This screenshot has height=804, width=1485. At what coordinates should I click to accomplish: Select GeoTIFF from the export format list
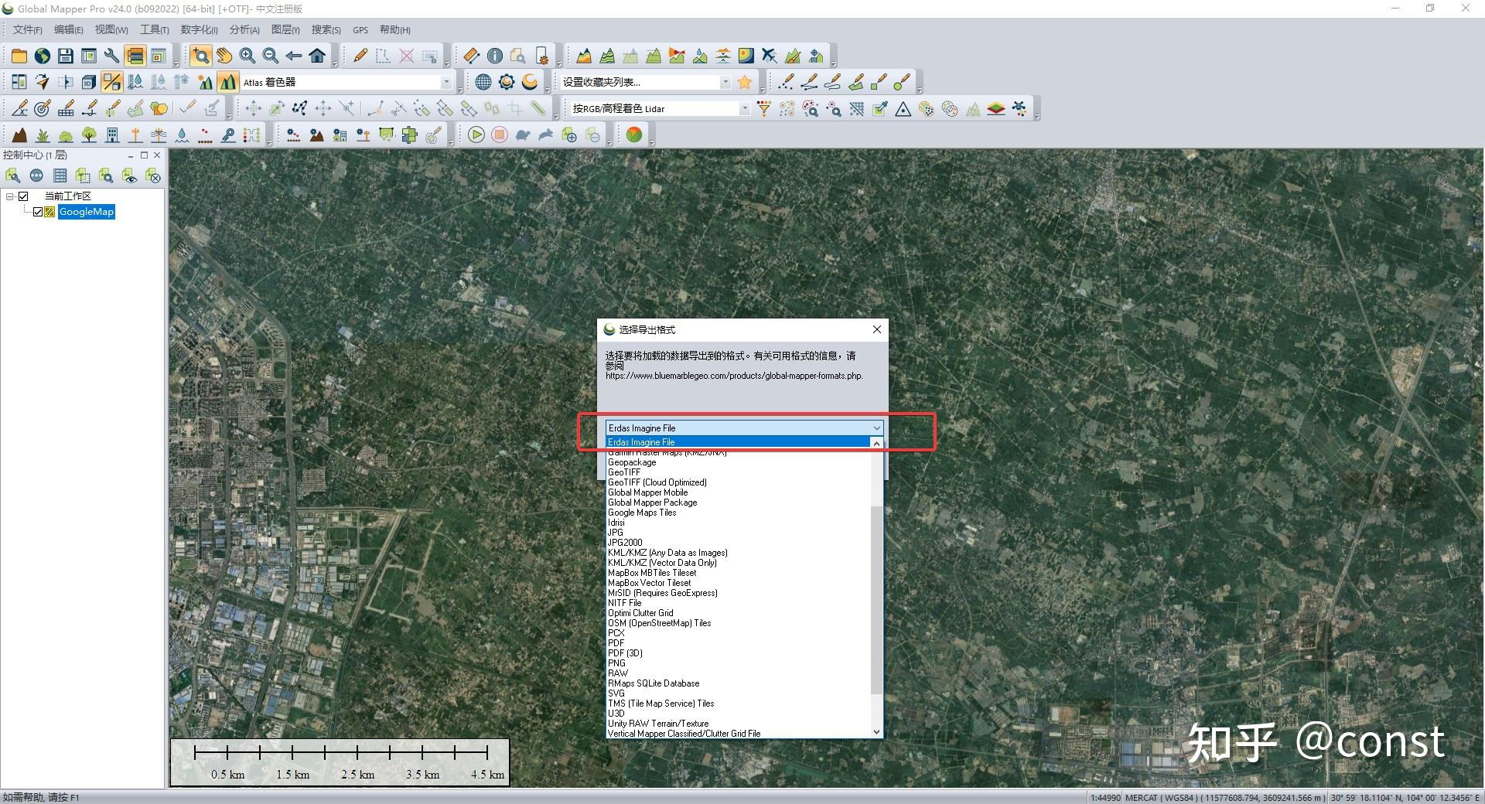pyautogui.click(x=624, y=472)
